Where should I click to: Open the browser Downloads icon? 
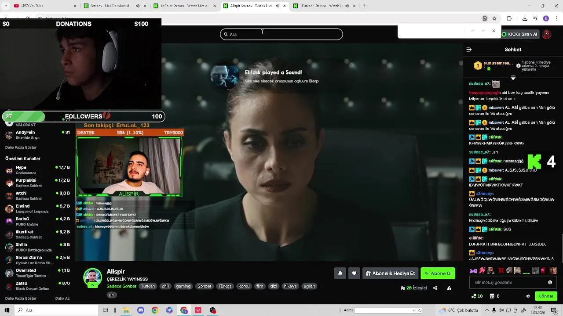[525, 18]
